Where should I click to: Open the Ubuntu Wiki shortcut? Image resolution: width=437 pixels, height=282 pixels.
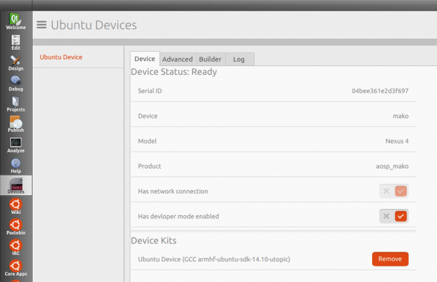16,207
